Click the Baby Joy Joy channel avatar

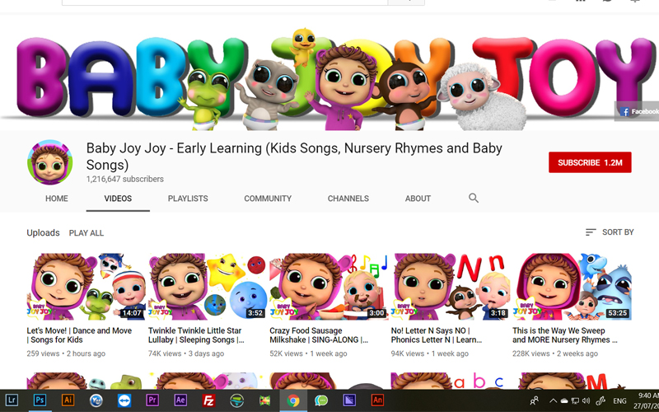coord(49,162)
